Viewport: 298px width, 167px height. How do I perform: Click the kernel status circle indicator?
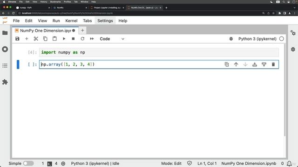(281, 39)
